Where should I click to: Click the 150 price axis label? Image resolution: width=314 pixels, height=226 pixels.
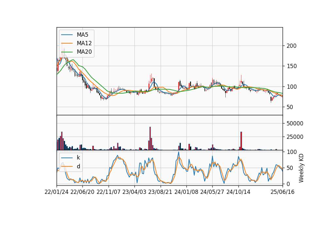pyautogui.click(x=291, y=66)
